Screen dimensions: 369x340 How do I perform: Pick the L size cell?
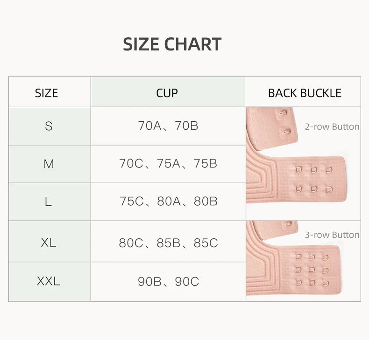coord(49,201)
